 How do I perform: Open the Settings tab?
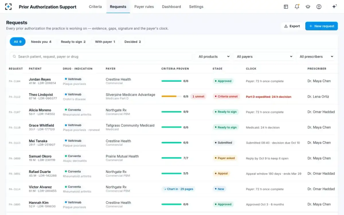click(x=196, y=7)
